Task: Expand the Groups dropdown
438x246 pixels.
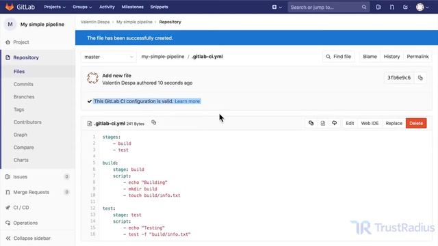Action: pos(82,7)
